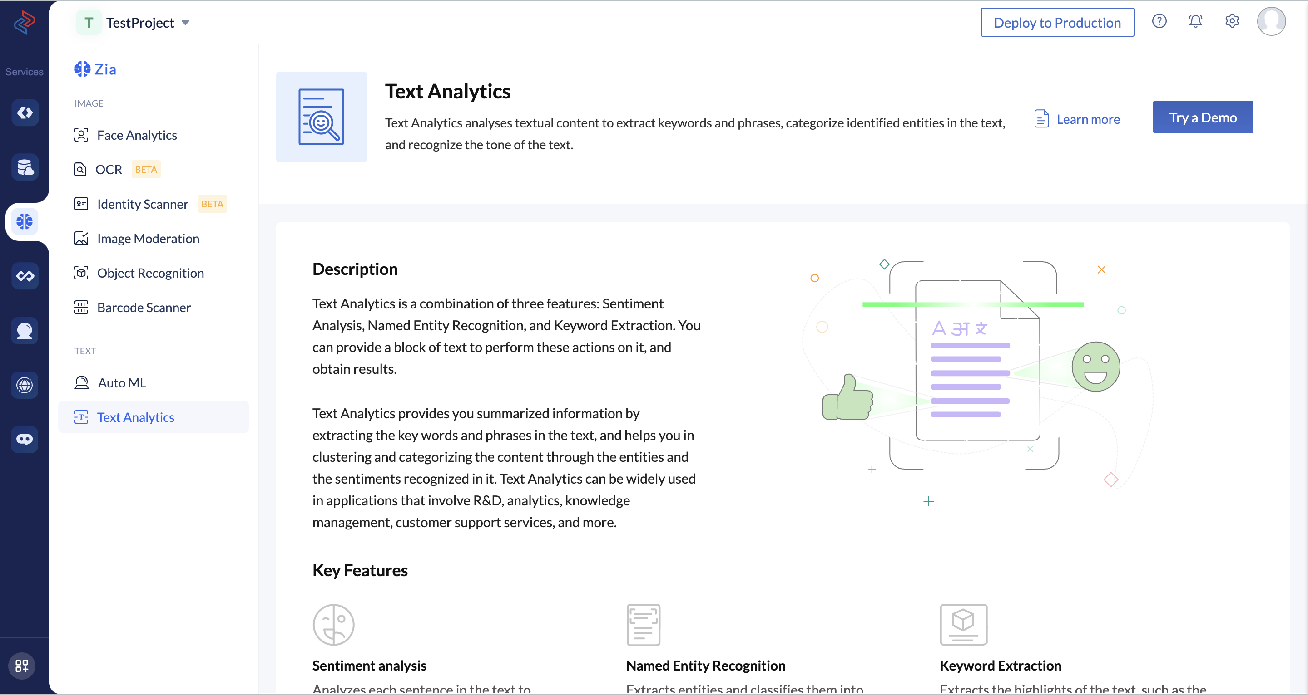Click the notifications bell icon
The image size is (1308, 695).
point(1196,22)
